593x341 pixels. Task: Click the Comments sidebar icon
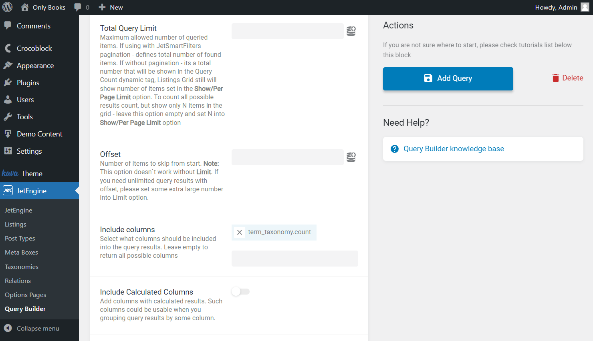click(8, 26)
